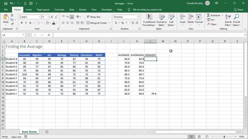The image size is (248, 139).
Task: Click the formula bar input area
Action: pyautogui.click(x=148, y=35)
